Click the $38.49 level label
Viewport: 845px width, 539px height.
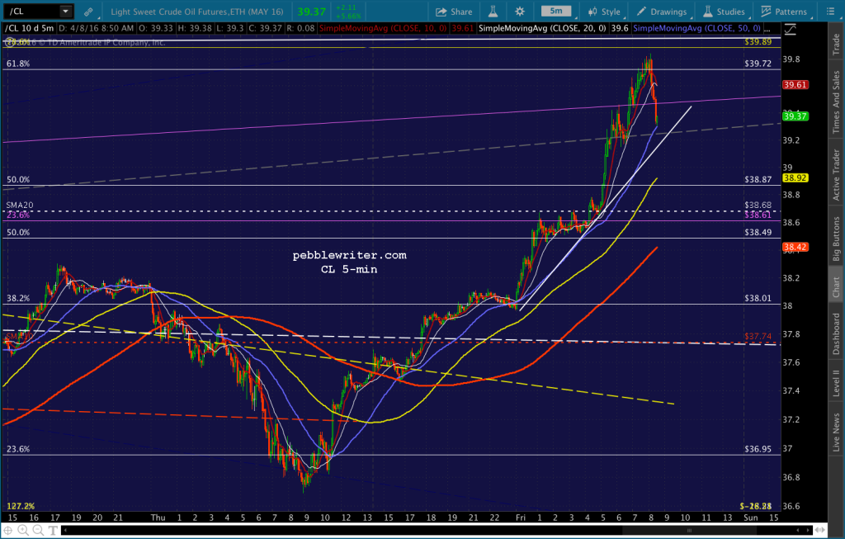[x=758, y=232]
